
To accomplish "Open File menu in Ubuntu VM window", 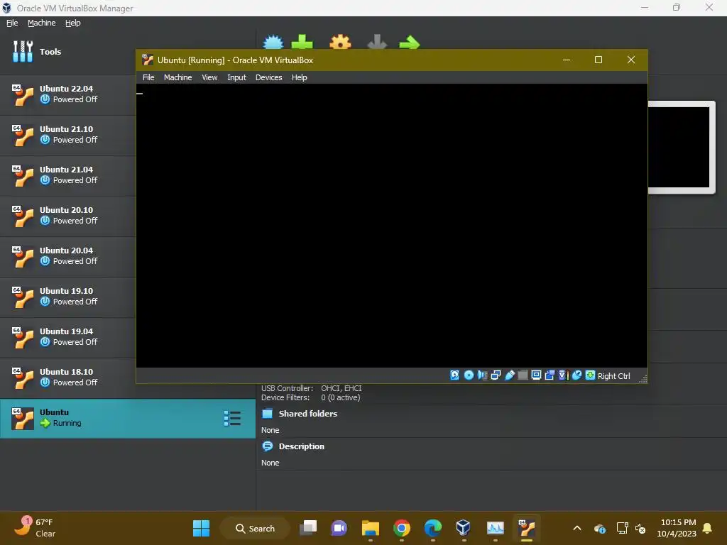I will [x=148, y=77].
